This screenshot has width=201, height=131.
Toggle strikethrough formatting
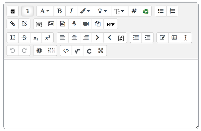click(x=24, y=38)
